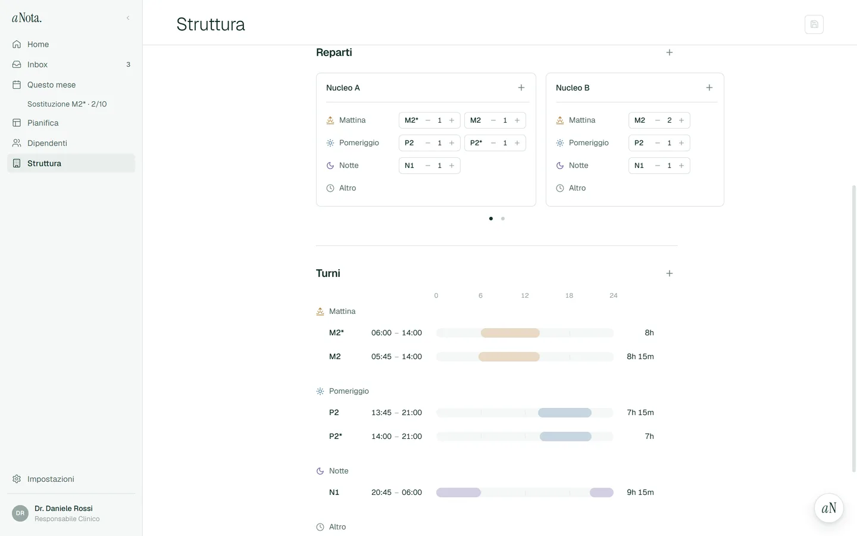857x536 pixels.
Task: Increase P2 count in Nucleo A
Action: (x=452, y=143)
